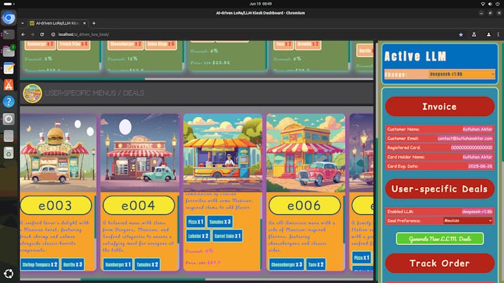
Task: Click the Customer Name field
Action: click(x=440, y=129)
